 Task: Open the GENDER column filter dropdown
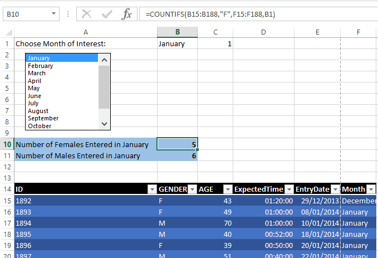point(192,189)
